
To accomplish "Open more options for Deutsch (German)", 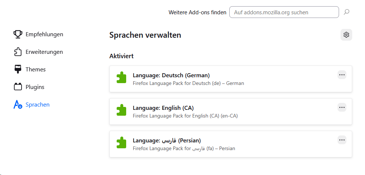I will tap(342, 75).
